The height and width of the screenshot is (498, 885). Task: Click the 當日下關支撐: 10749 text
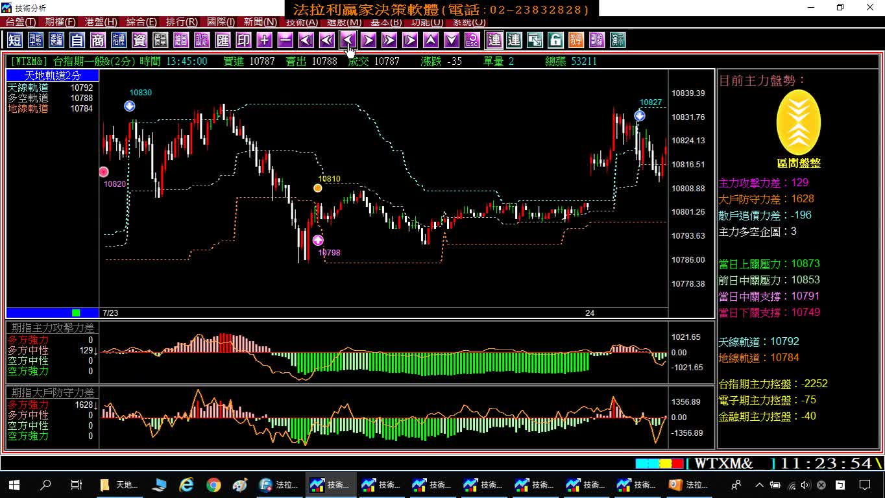click(770, 313)
